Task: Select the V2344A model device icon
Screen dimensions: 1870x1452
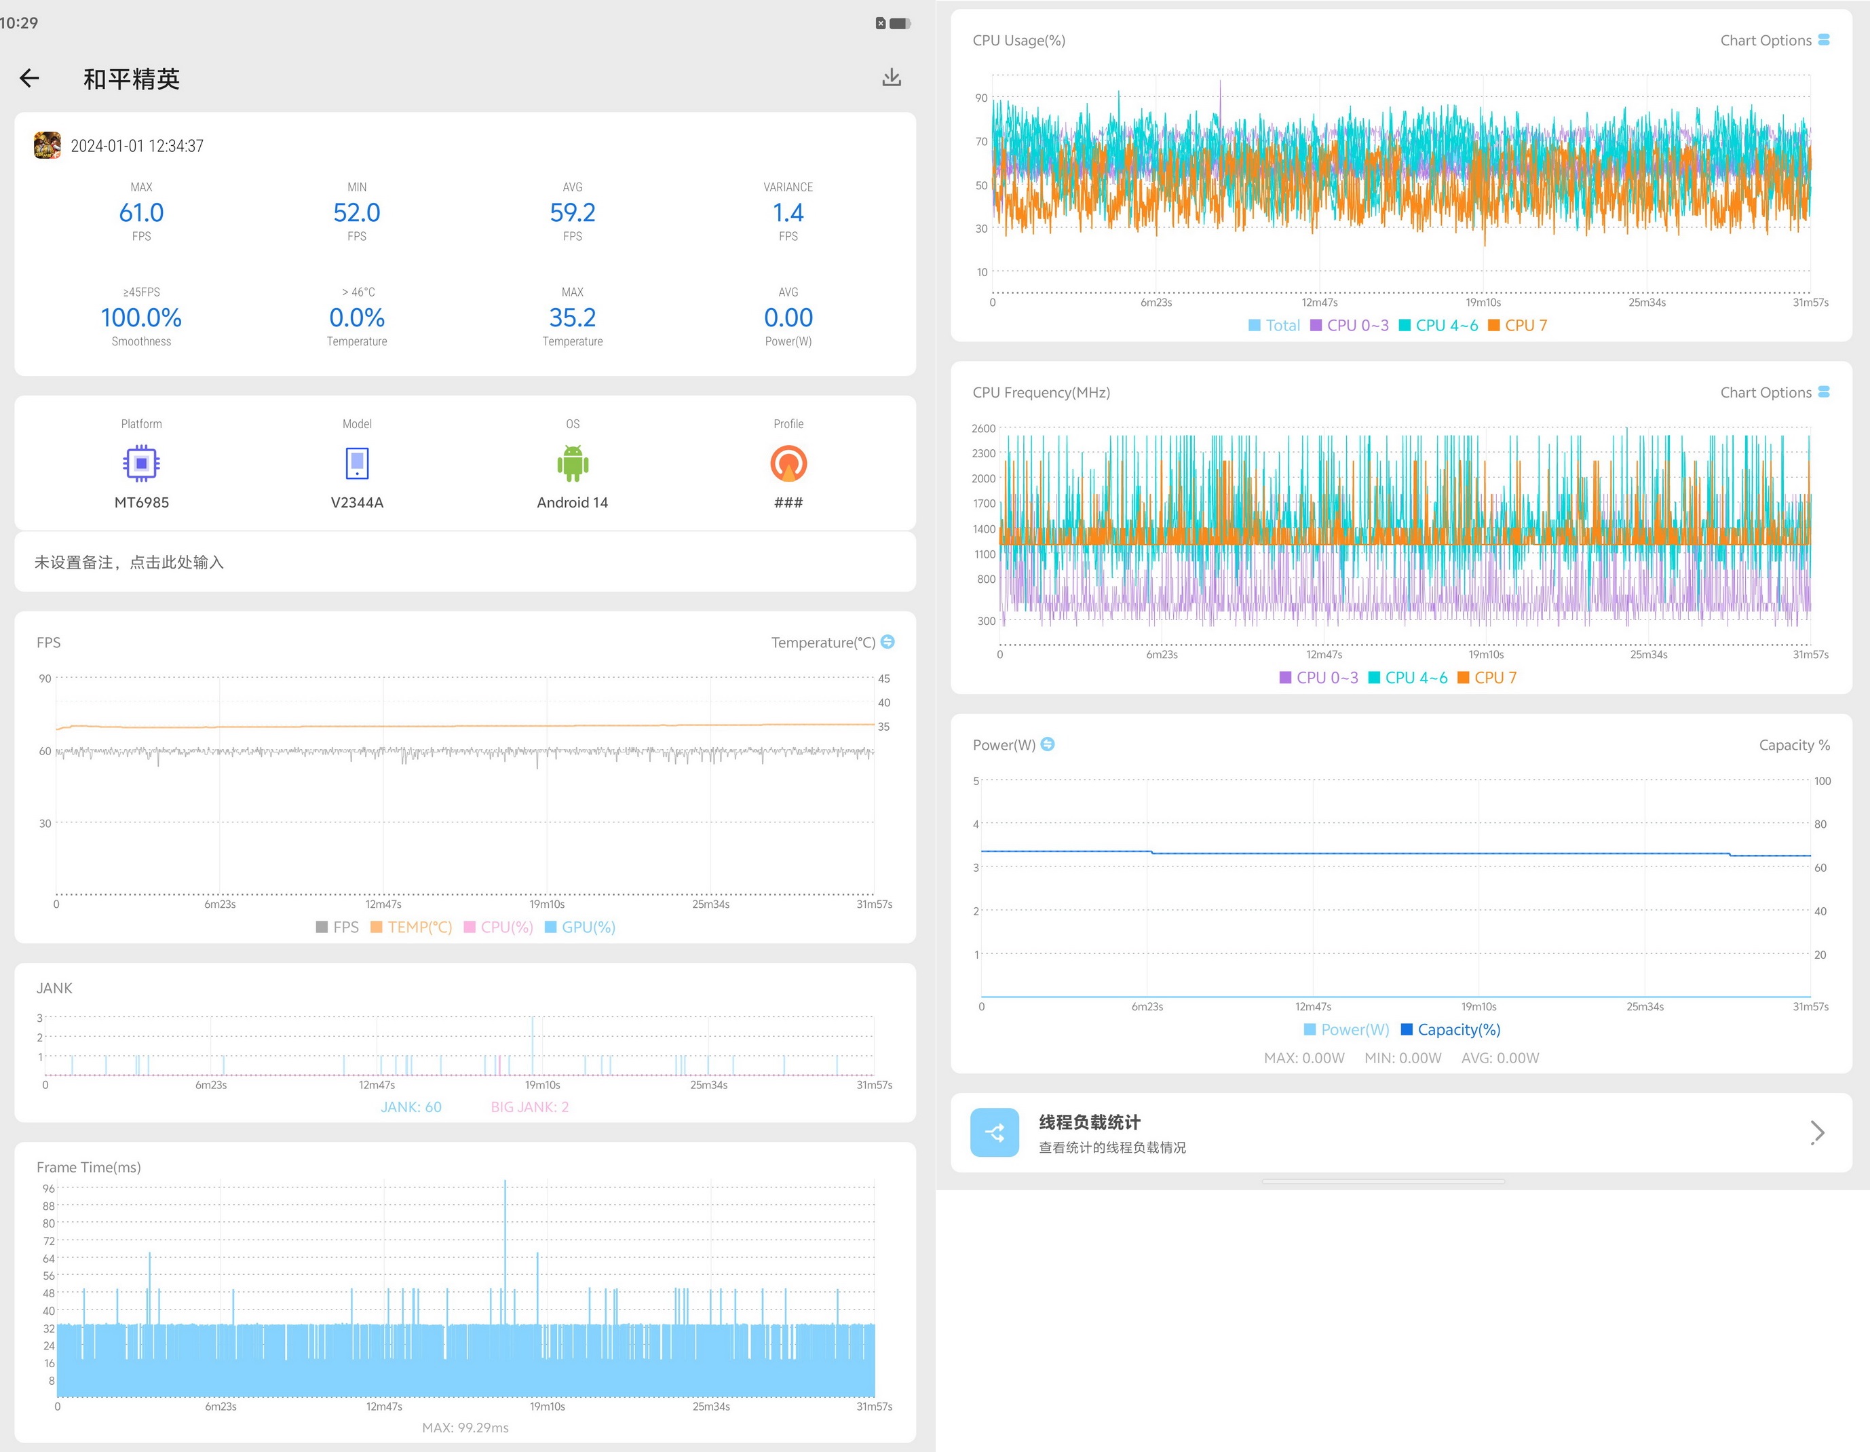Action: pyautogui.click(x=357, y=464)
